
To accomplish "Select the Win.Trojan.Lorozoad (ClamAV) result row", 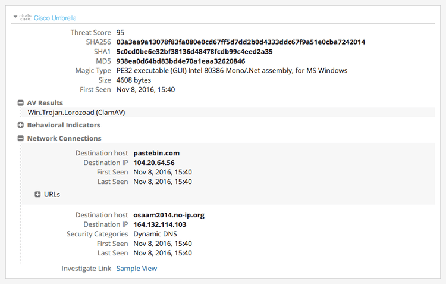I will [x=76, y=112].
